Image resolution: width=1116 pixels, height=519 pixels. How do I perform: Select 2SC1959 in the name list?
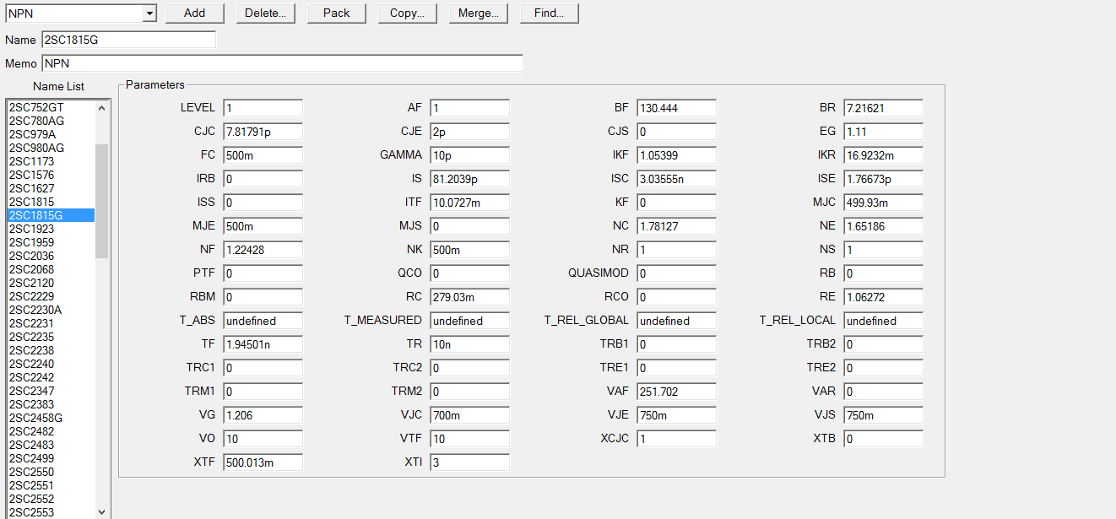[51, 242]
